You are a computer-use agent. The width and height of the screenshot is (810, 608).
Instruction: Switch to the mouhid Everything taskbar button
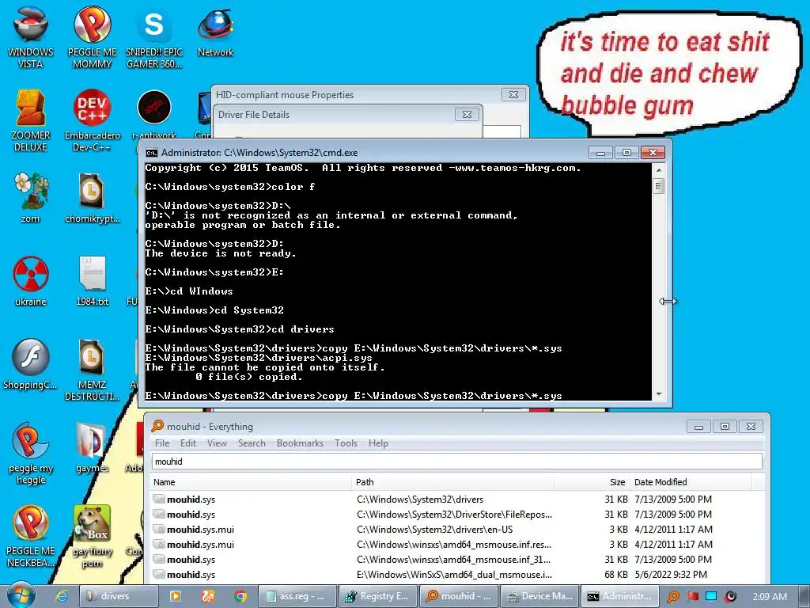[459, 596]
